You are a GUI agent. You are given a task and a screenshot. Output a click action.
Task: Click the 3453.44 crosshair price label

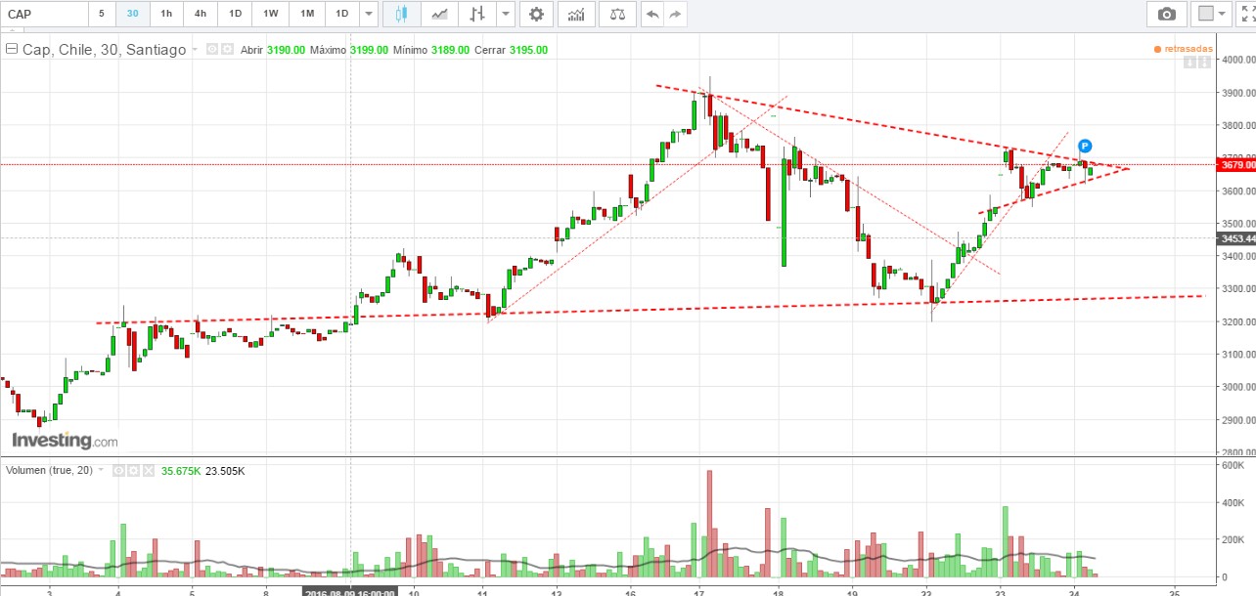[x=1237, y=238]
